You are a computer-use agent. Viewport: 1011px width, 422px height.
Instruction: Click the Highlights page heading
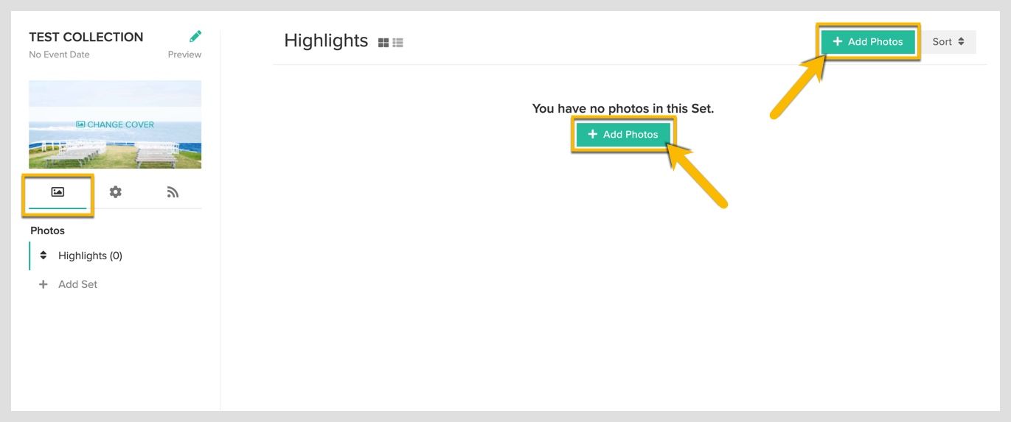(x=326, y=41)
